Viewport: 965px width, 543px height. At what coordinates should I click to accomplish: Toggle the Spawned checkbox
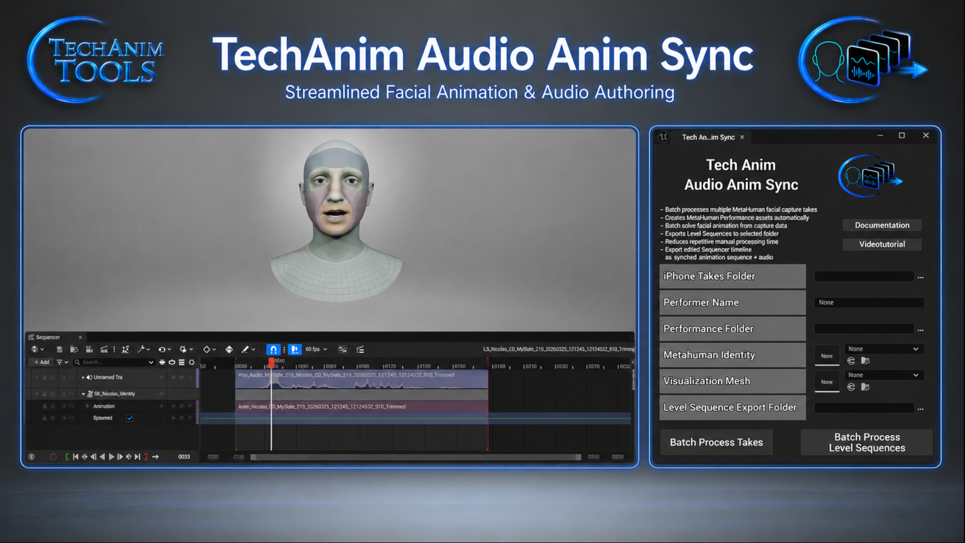point(130,418)
